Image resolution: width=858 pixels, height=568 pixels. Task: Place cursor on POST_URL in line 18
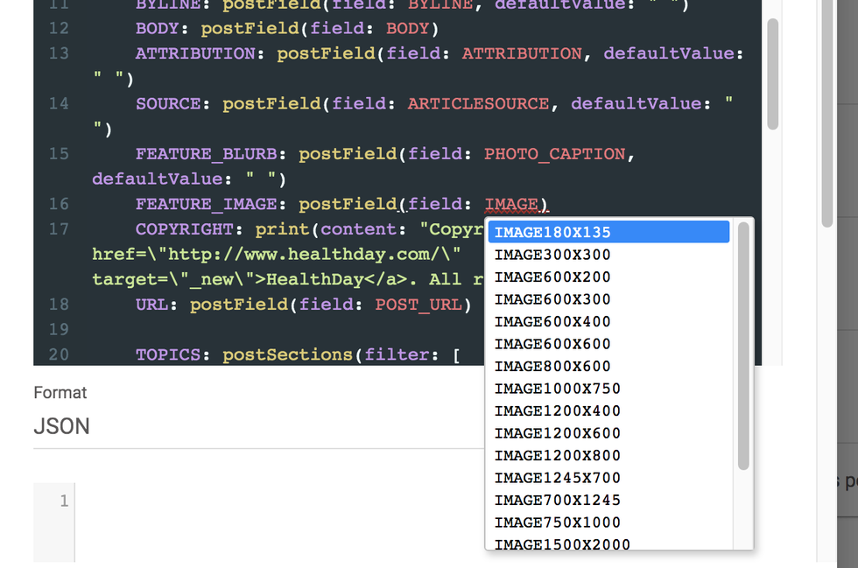423,305
